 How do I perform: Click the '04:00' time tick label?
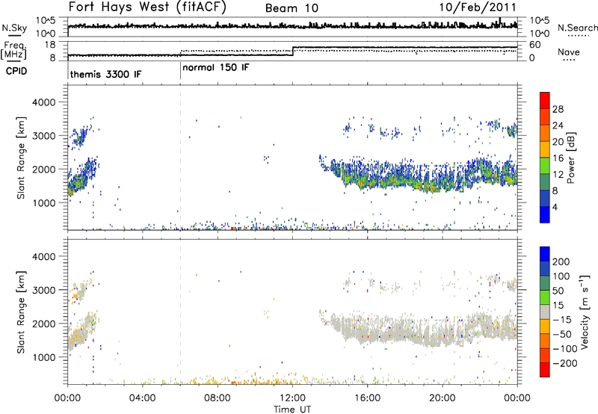pyautogui.click(x=143, y=398)
